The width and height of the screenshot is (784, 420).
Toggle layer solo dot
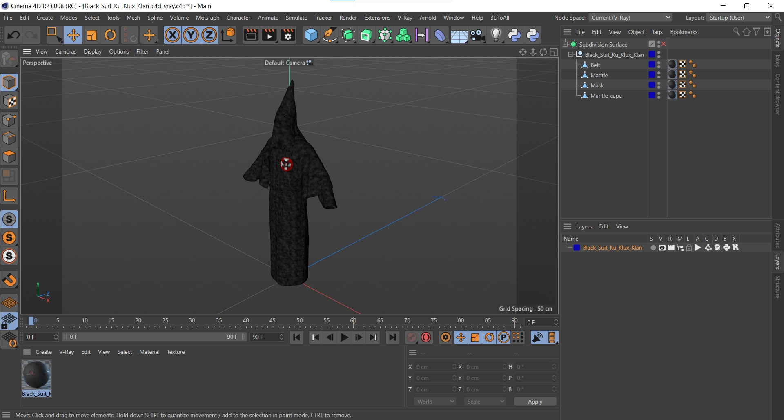(653, 248)
